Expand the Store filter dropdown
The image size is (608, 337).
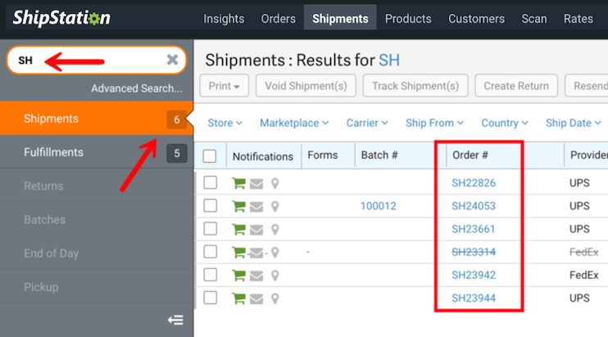click(x=225, y=124)
